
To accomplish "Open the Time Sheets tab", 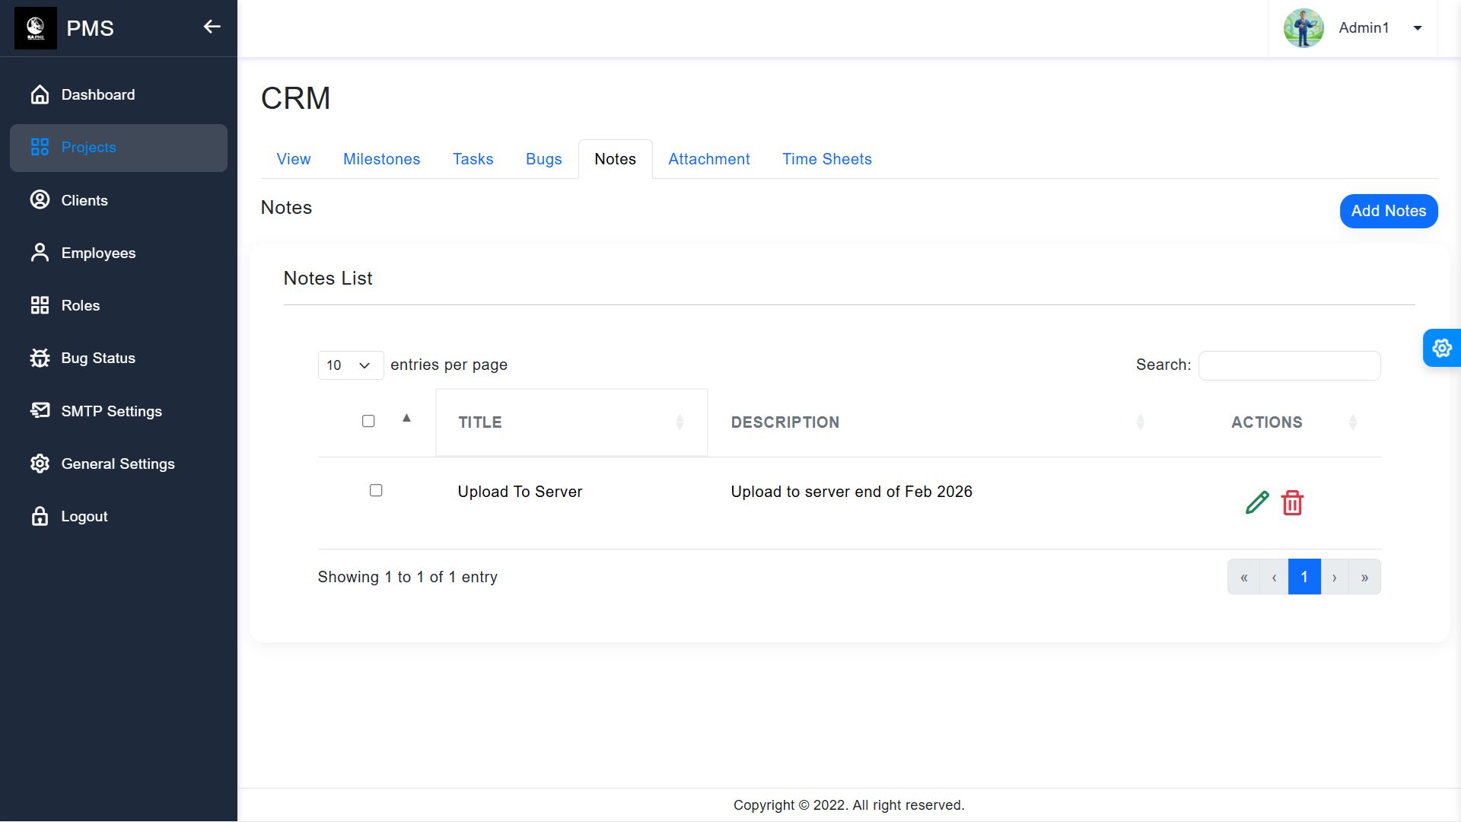I will pos(826,159).
